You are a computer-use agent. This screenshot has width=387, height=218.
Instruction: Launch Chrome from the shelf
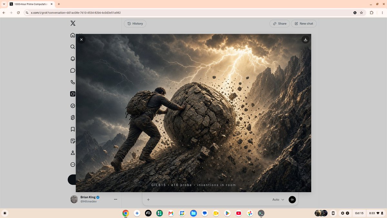tap(126, 213)
